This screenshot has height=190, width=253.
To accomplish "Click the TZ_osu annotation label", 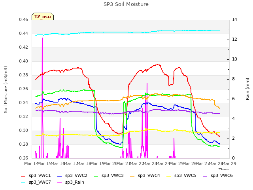I will (x=43, y=17).
